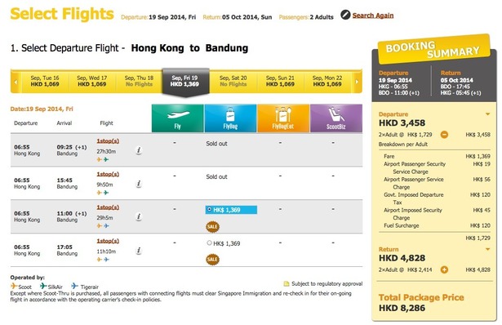Open info icon for the 09:25 arrival flight
Screen dimensions: 502x325
139,150
